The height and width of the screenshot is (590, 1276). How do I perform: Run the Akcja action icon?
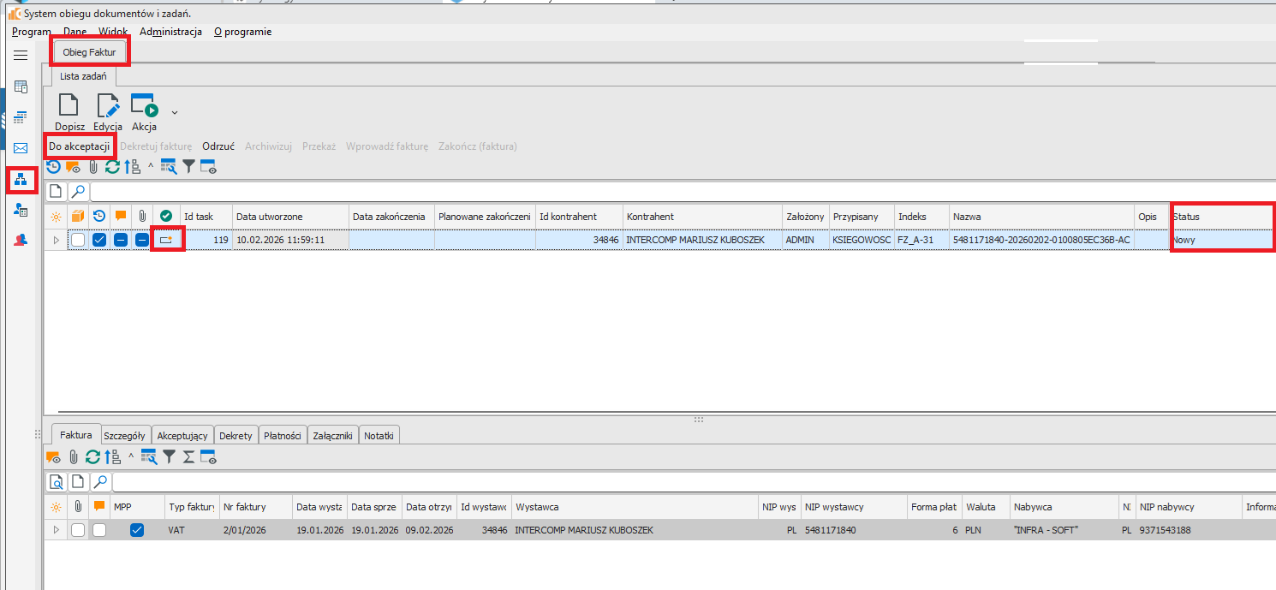144,106
